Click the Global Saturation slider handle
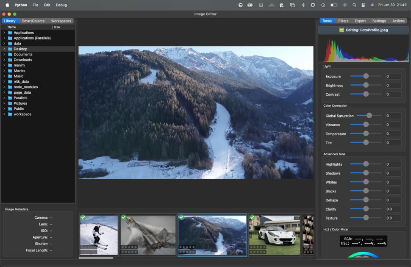Image resolution: width=411 pixels, height=267 pixels. point(369,115)
